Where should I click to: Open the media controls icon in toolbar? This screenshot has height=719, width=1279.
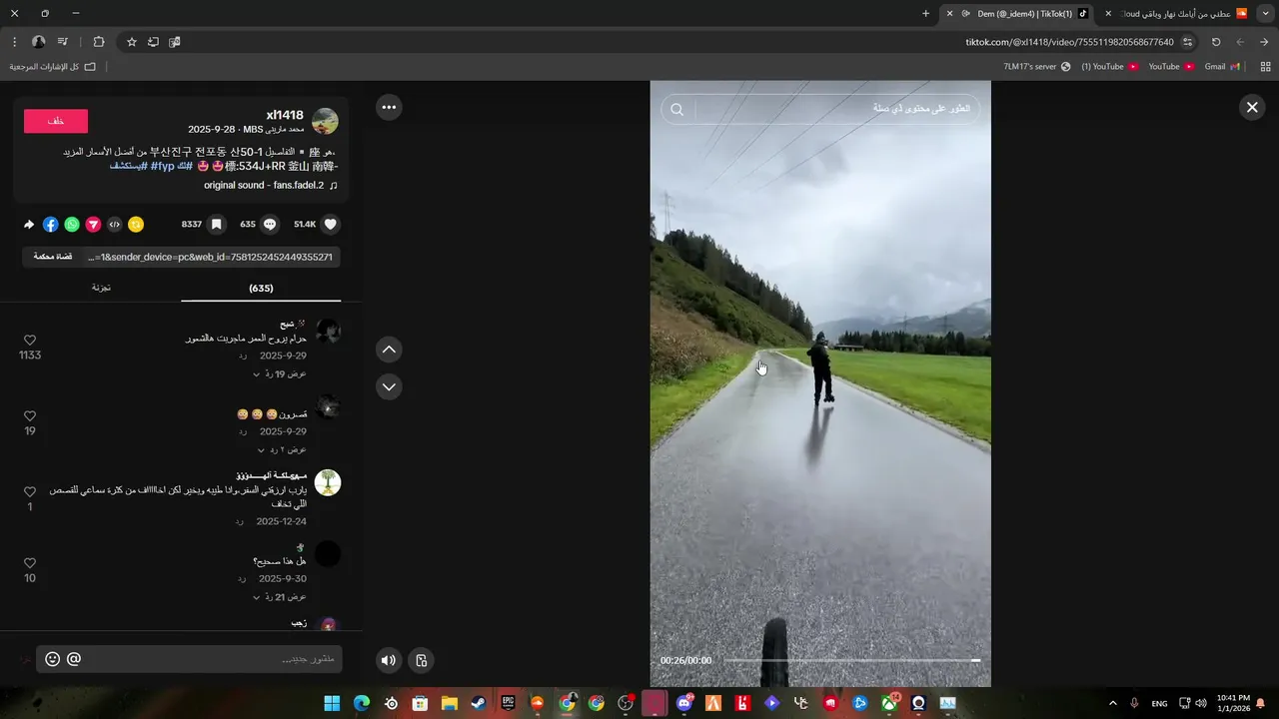point(63,42)
